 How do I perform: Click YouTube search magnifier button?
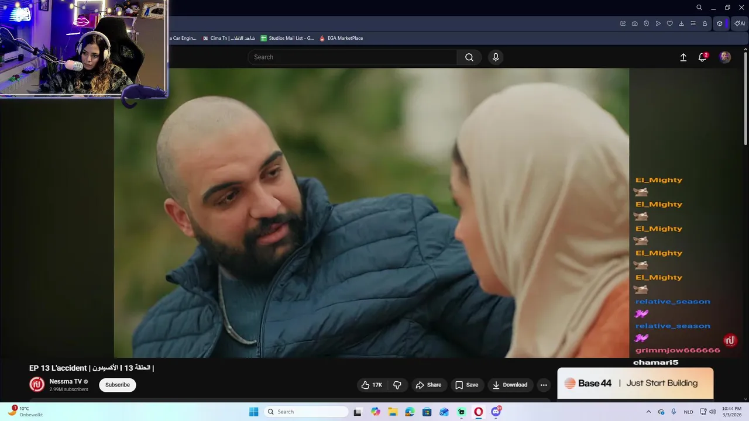point(469,57)
